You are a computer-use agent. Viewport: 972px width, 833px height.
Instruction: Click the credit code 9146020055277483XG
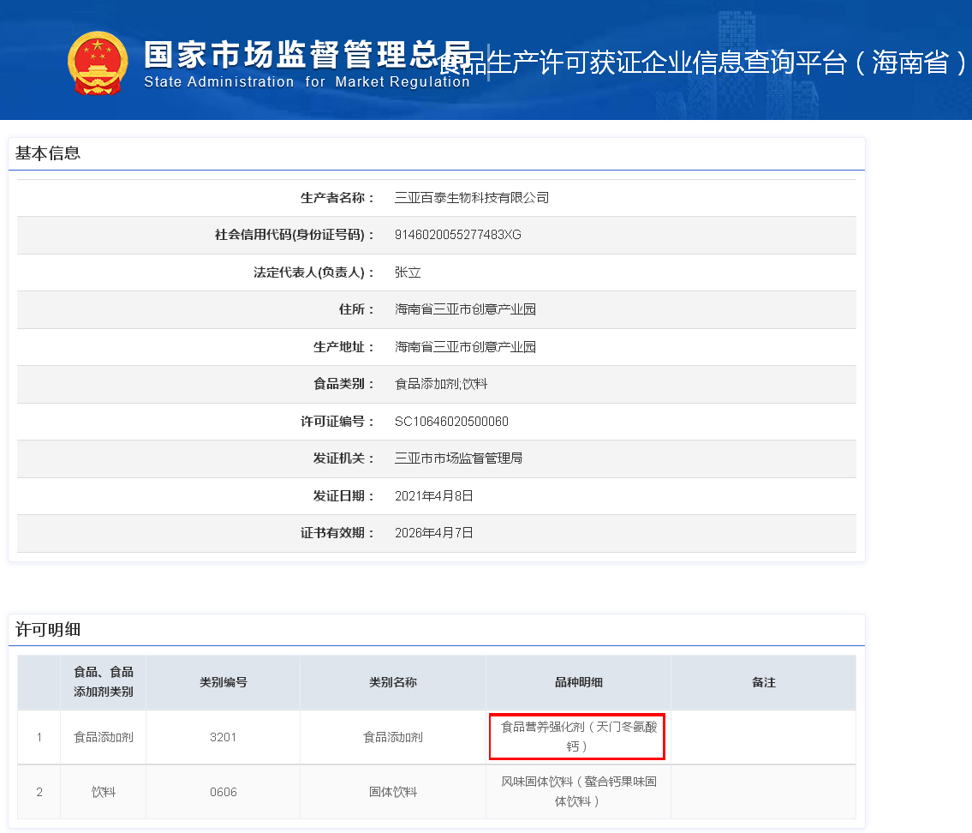(x=457, y=235)
